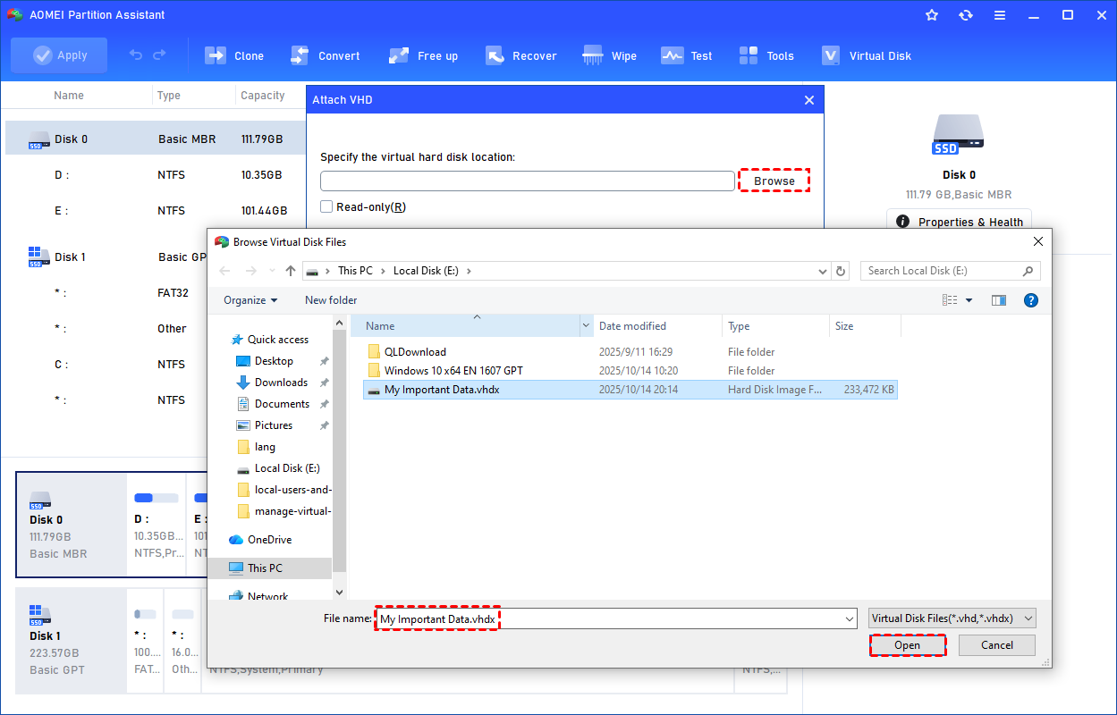Image resolution: width=1117 pixels, height=715 pixels.
Task: Sort by Date modified column
Action: coord(658,326)
